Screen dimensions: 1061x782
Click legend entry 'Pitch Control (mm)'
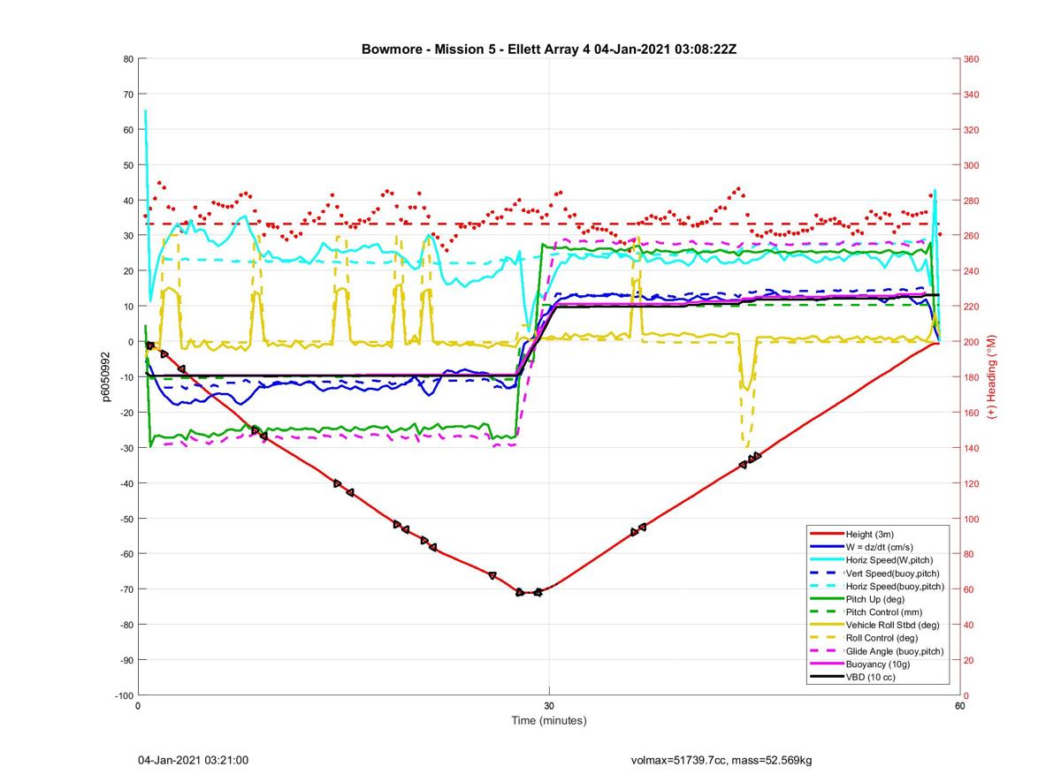coord(885,612)
